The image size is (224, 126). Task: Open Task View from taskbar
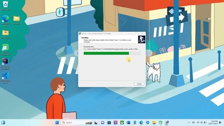(96, 122)
